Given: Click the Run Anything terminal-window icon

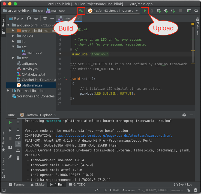Looking at the screenshot, I should point(189,11).
